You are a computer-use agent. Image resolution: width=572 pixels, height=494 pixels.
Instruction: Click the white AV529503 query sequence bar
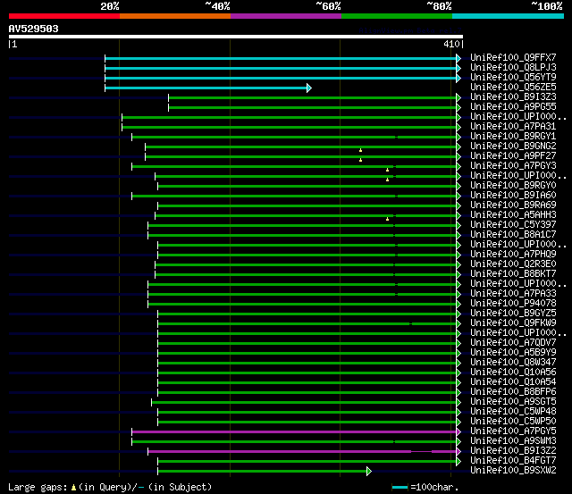pyautogui.click(x=236, y=37)
